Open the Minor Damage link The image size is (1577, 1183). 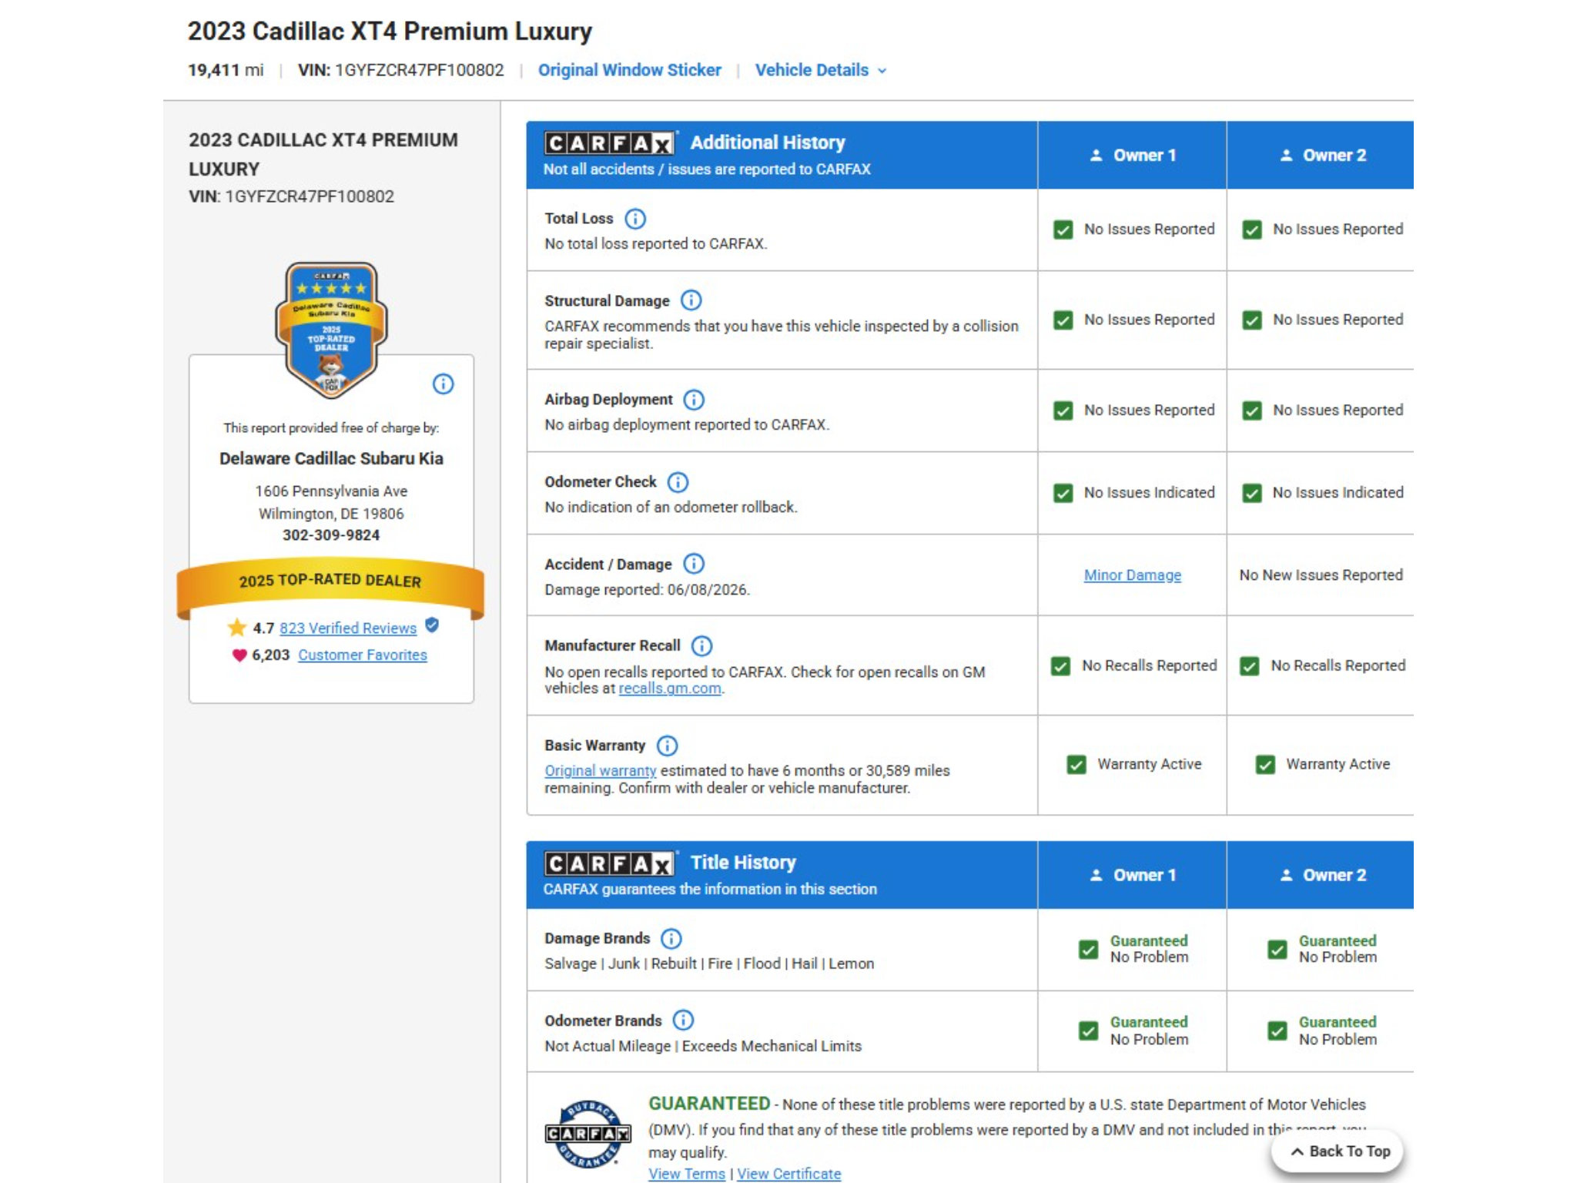[x=1132, y=575]
